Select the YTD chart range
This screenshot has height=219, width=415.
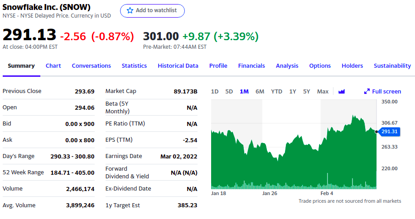pyautogui.click(x=276, y=92)
